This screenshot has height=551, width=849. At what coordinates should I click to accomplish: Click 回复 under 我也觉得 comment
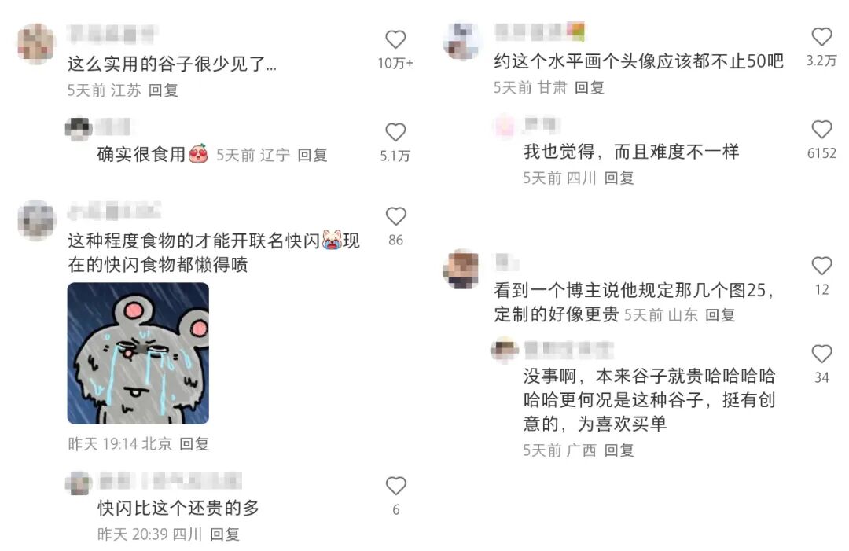tap(619, 178)
